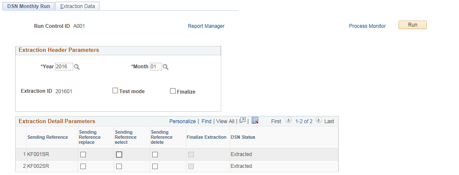Check Sending Reference replace for KF002SR
The height and width of the screenshot is (175, 459).
[83, 167]
